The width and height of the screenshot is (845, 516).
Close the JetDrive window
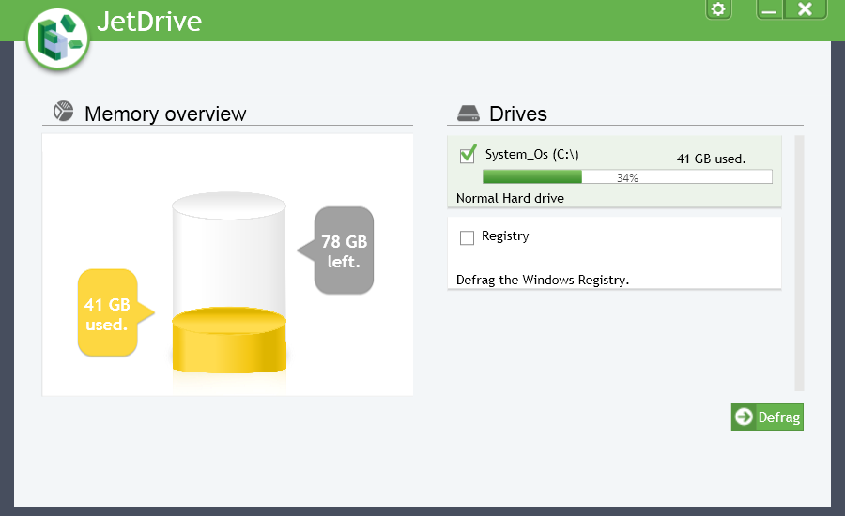coord(805,9)
